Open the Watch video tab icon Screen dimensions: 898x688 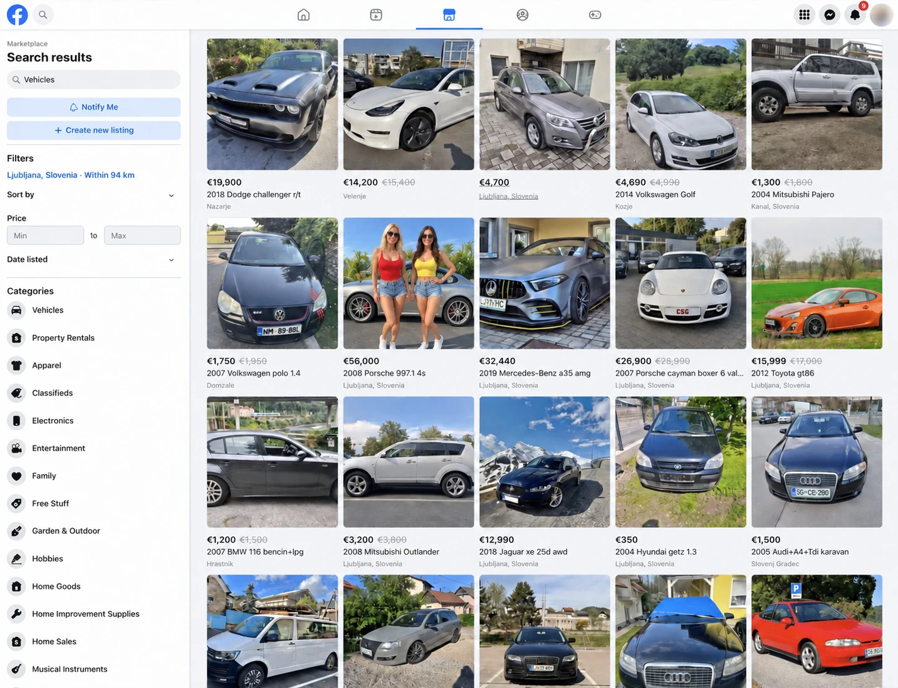tap(376, 14)
